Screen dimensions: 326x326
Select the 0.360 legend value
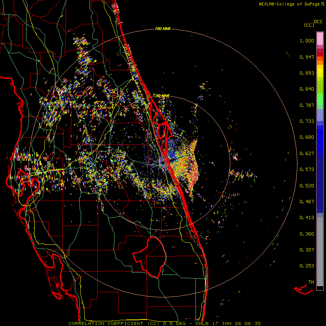point(307,234)
